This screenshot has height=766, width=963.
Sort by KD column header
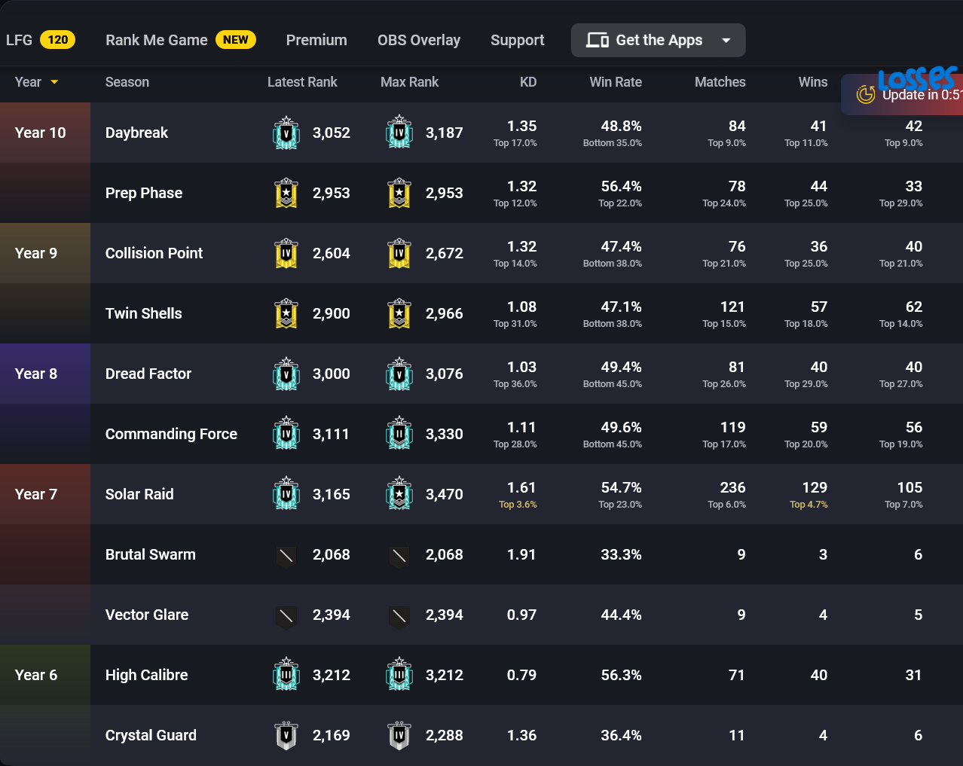(x=528, y=82)
